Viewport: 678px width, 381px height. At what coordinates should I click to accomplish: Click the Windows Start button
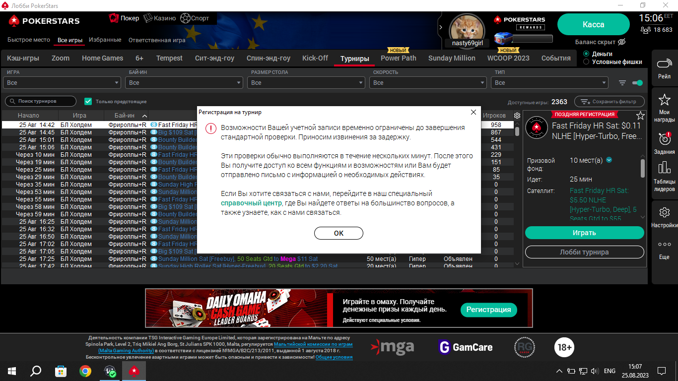(12, 371)
